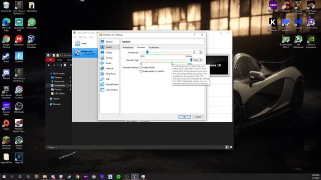The height and width of the screenshot is (180, 321).
Task: Click the Execution Cap percentage field
Action: [197, 60]
